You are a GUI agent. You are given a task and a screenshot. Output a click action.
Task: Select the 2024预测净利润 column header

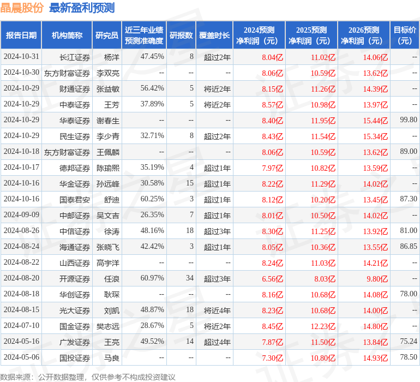point(259,35)
